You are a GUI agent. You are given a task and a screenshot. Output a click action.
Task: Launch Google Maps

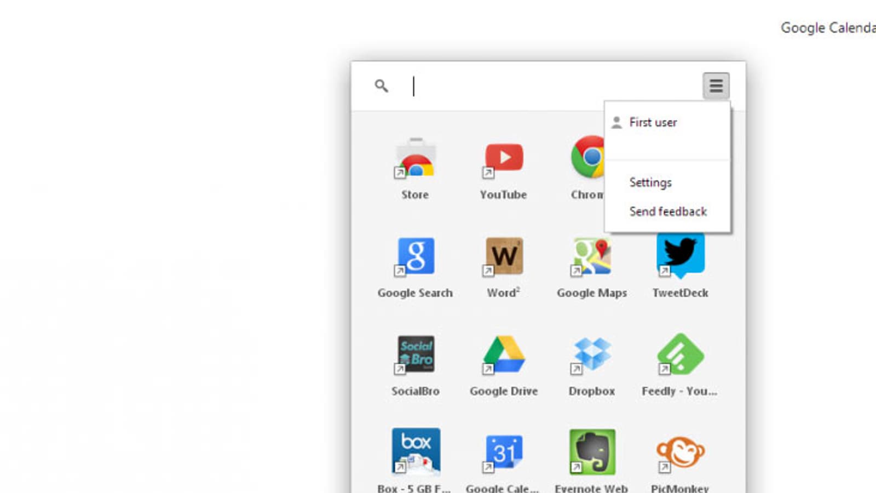tap(592, 256)
